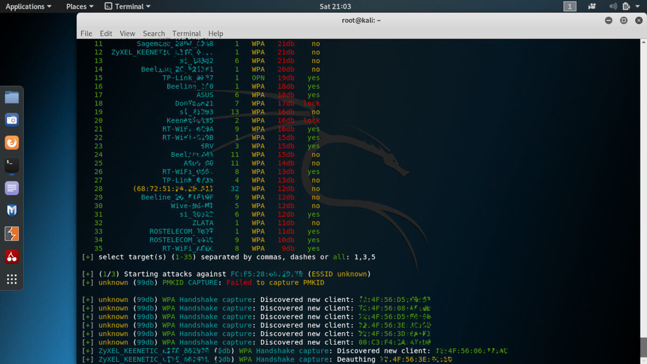Open the Applications menu
The width and height of the screenshot is (647, 364).
coord(25,6)
